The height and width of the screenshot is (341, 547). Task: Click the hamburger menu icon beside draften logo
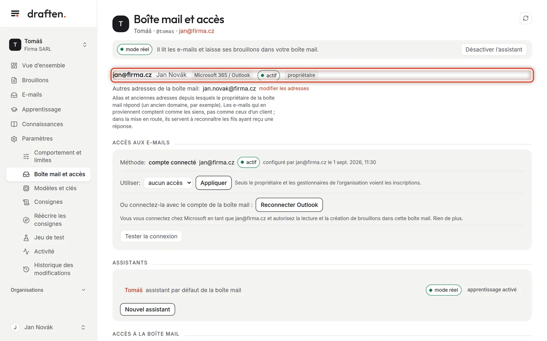15,14
